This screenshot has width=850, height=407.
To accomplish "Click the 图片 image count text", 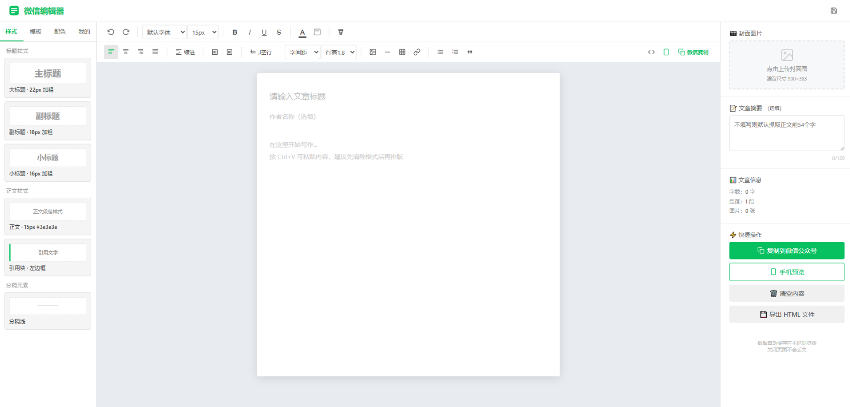I will coord(742,211).
